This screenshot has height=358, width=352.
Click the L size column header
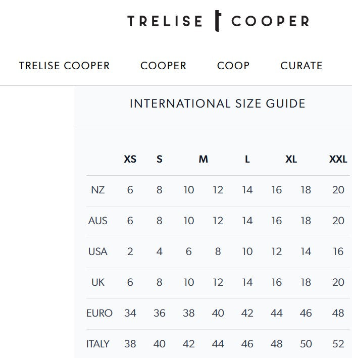(247, 159)
